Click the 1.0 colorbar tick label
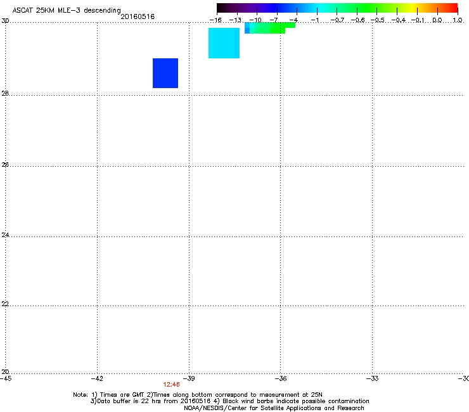The width and height of the screenshot is (469, 412). (458, 20)
